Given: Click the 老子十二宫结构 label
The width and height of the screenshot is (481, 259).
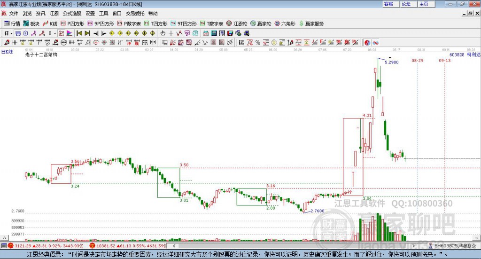Looking at the screenshot, I should [41, 55].
